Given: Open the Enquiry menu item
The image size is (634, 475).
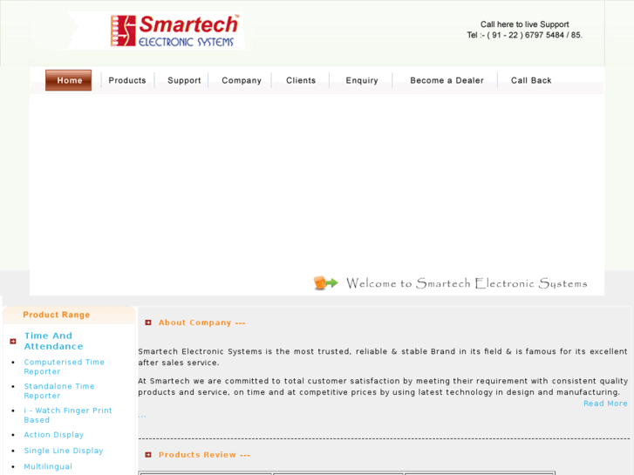Looking at the screenshot, I should [362, 80].
